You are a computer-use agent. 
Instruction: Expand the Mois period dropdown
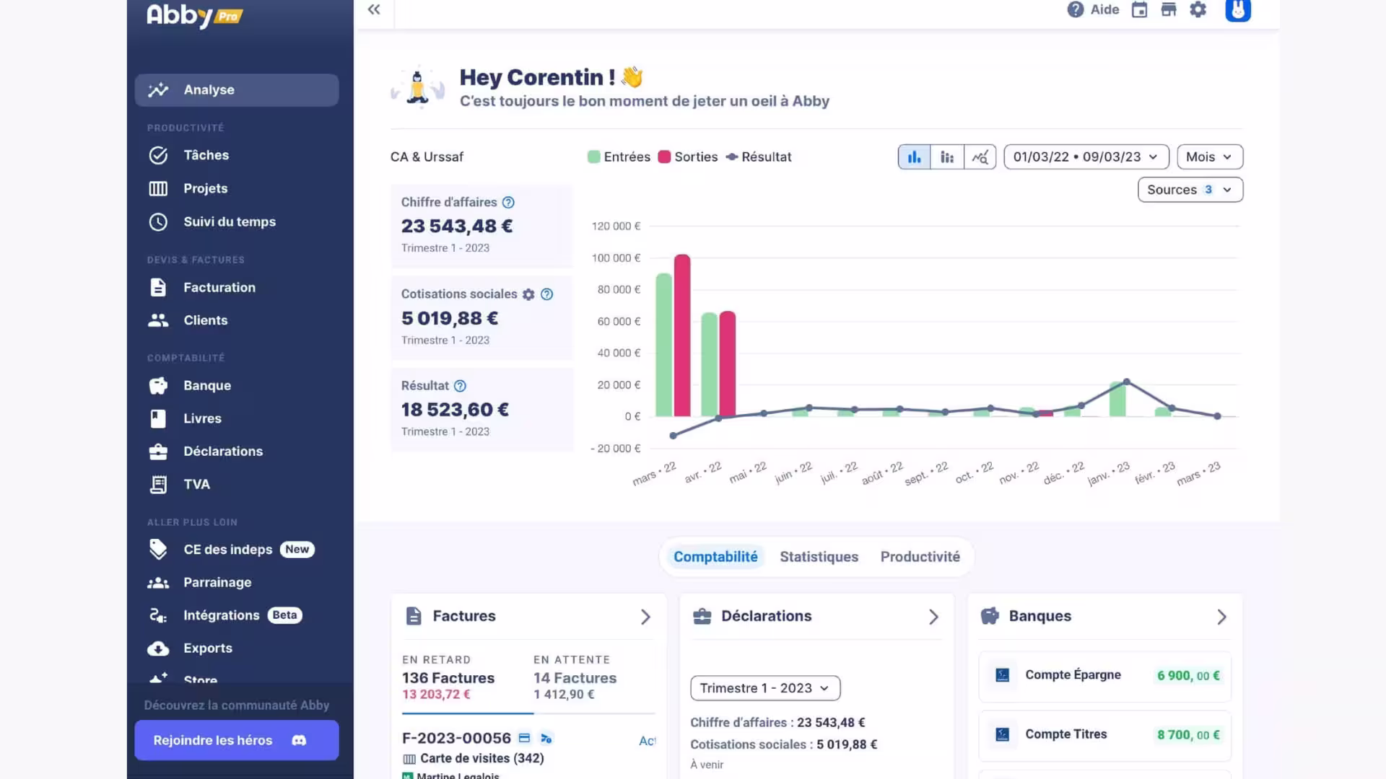click(x=1209, y=157)
